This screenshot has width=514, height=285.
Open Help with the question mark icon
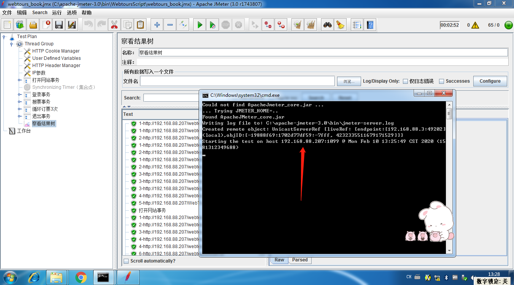point(369,25)
